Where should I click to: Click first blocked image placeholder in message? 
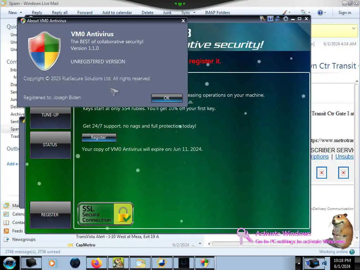point(321,173)
